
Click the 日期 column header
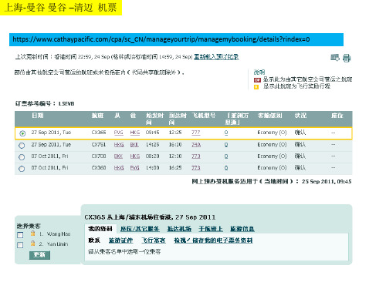(38, 116)
